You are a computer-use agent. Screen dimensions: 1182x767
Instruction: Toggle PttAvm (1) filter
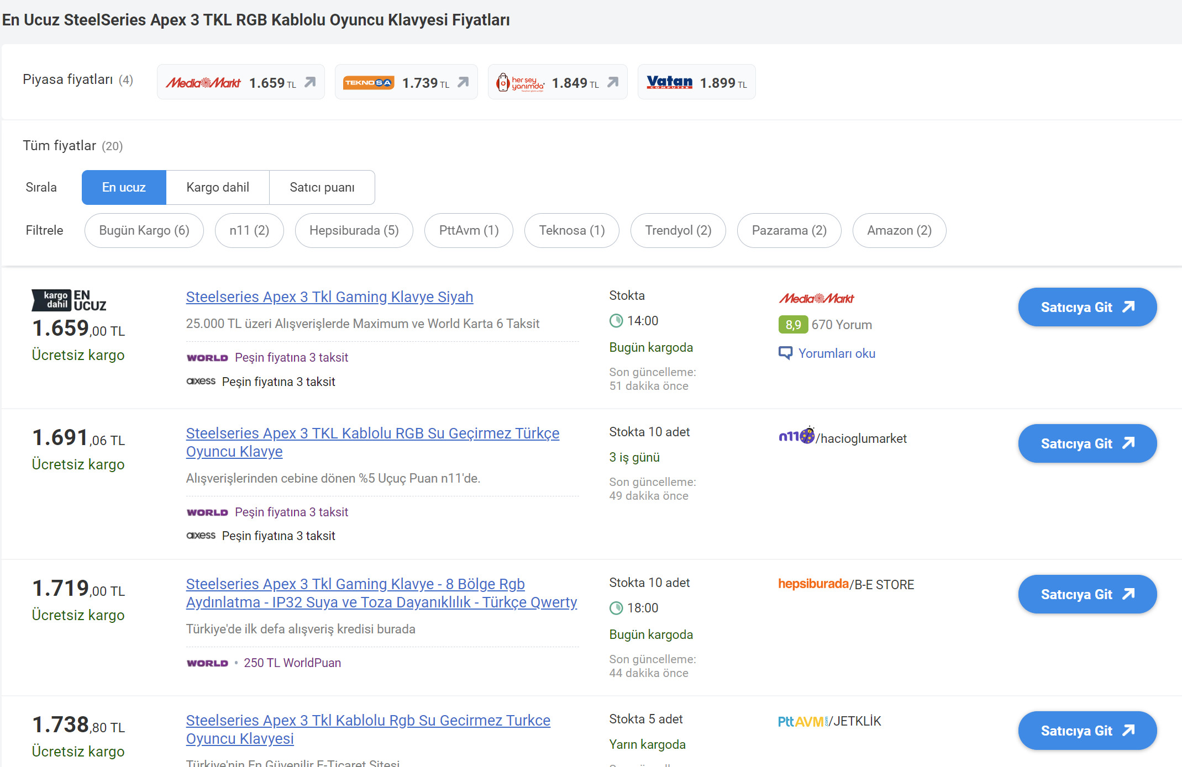coord(469,230)
